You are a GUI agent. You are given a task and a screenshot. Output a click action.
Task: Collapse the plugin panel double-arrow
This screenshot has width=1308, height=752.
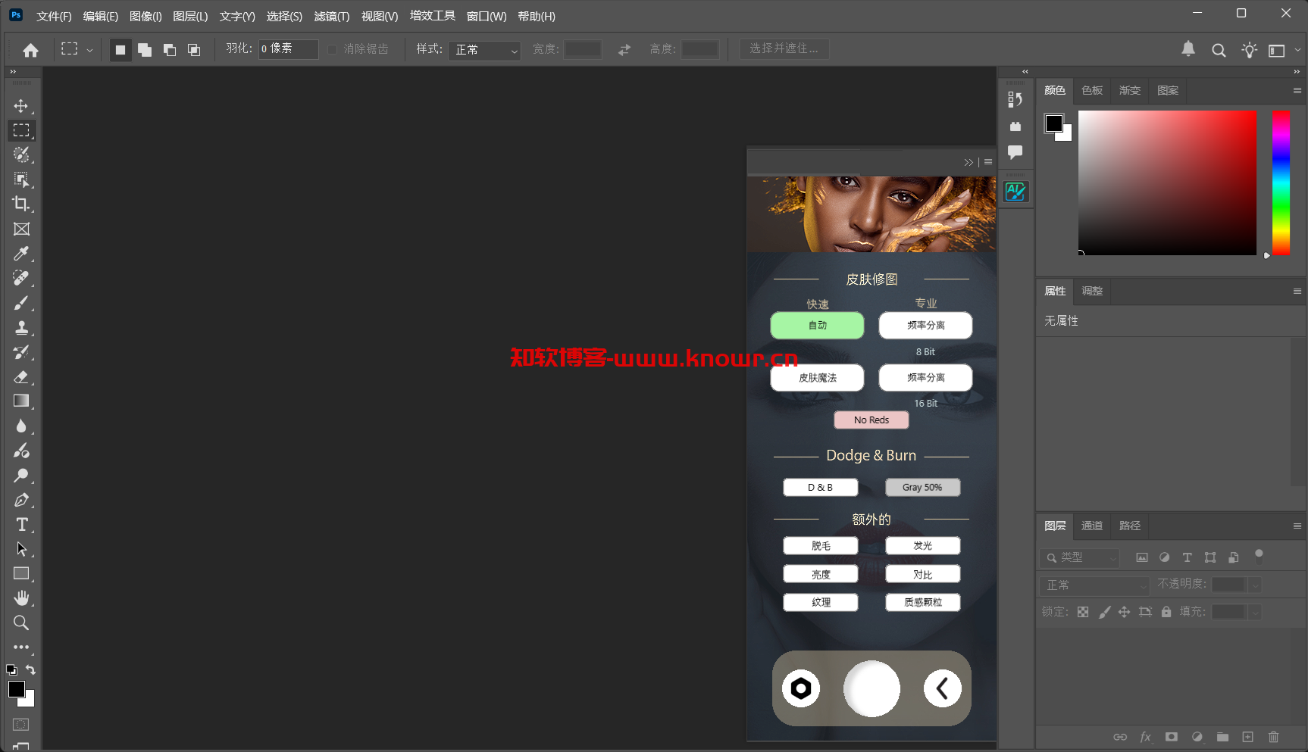click(968, 162)
